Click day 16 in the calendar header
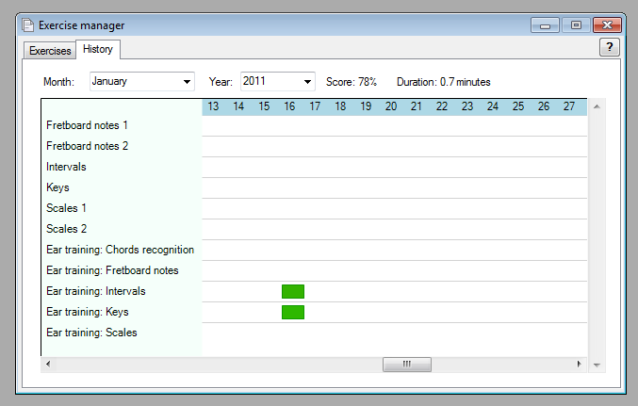The height and width of the screenshot is (406, 638). click(289, 107)
